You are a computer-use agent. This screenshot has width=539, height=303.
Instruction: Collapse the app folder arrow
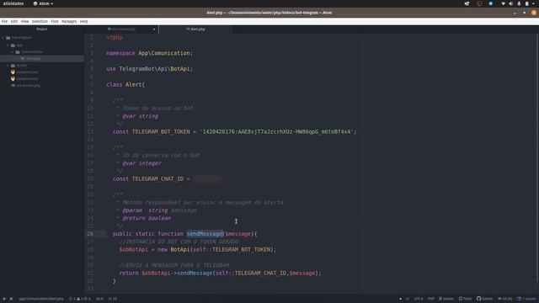8,45
